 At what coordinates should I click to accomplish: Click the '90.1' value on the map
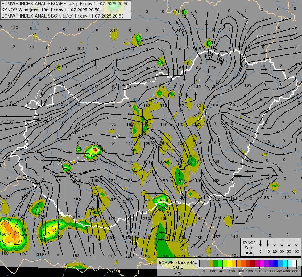163,87
